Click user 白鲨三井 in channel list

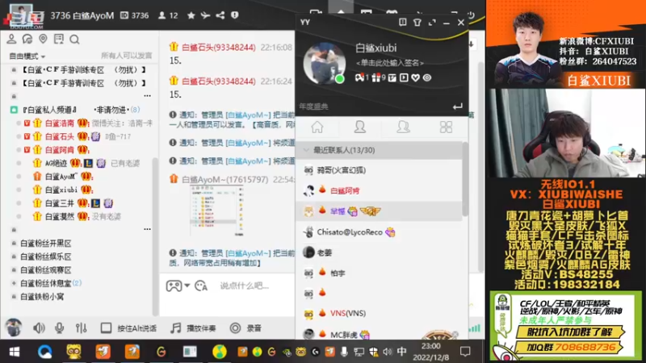pyautogui.click(x=59, y=203)
